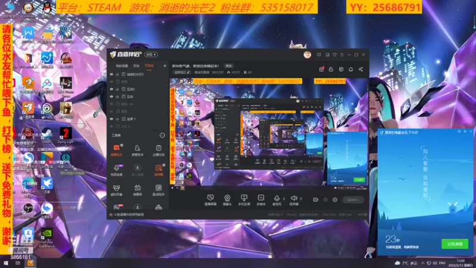Toggle lock on 消逝的光芒2 source
The width and height of the screenshot is (476, 268).
click(117, 74)
